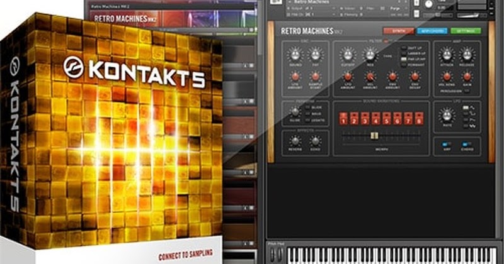Select sound variation 7
Viewport: 504px width, 264px height.
click(x=408, y=118)
